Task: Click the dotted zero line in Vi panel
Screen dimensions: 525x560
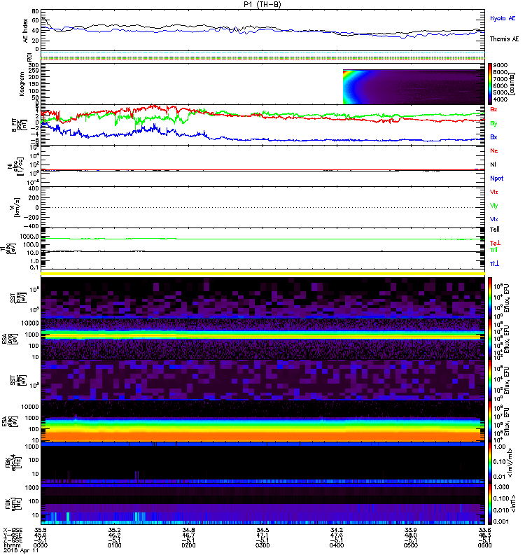Action: coord(263,207)
